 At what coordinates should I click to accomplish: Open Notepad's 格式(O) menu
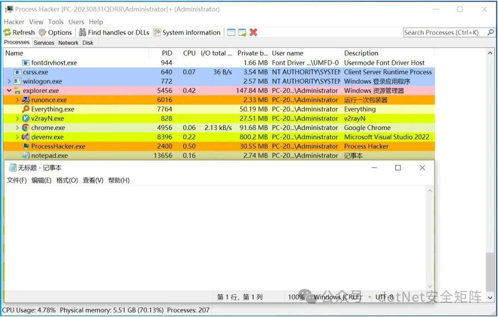tap(67, 180)
